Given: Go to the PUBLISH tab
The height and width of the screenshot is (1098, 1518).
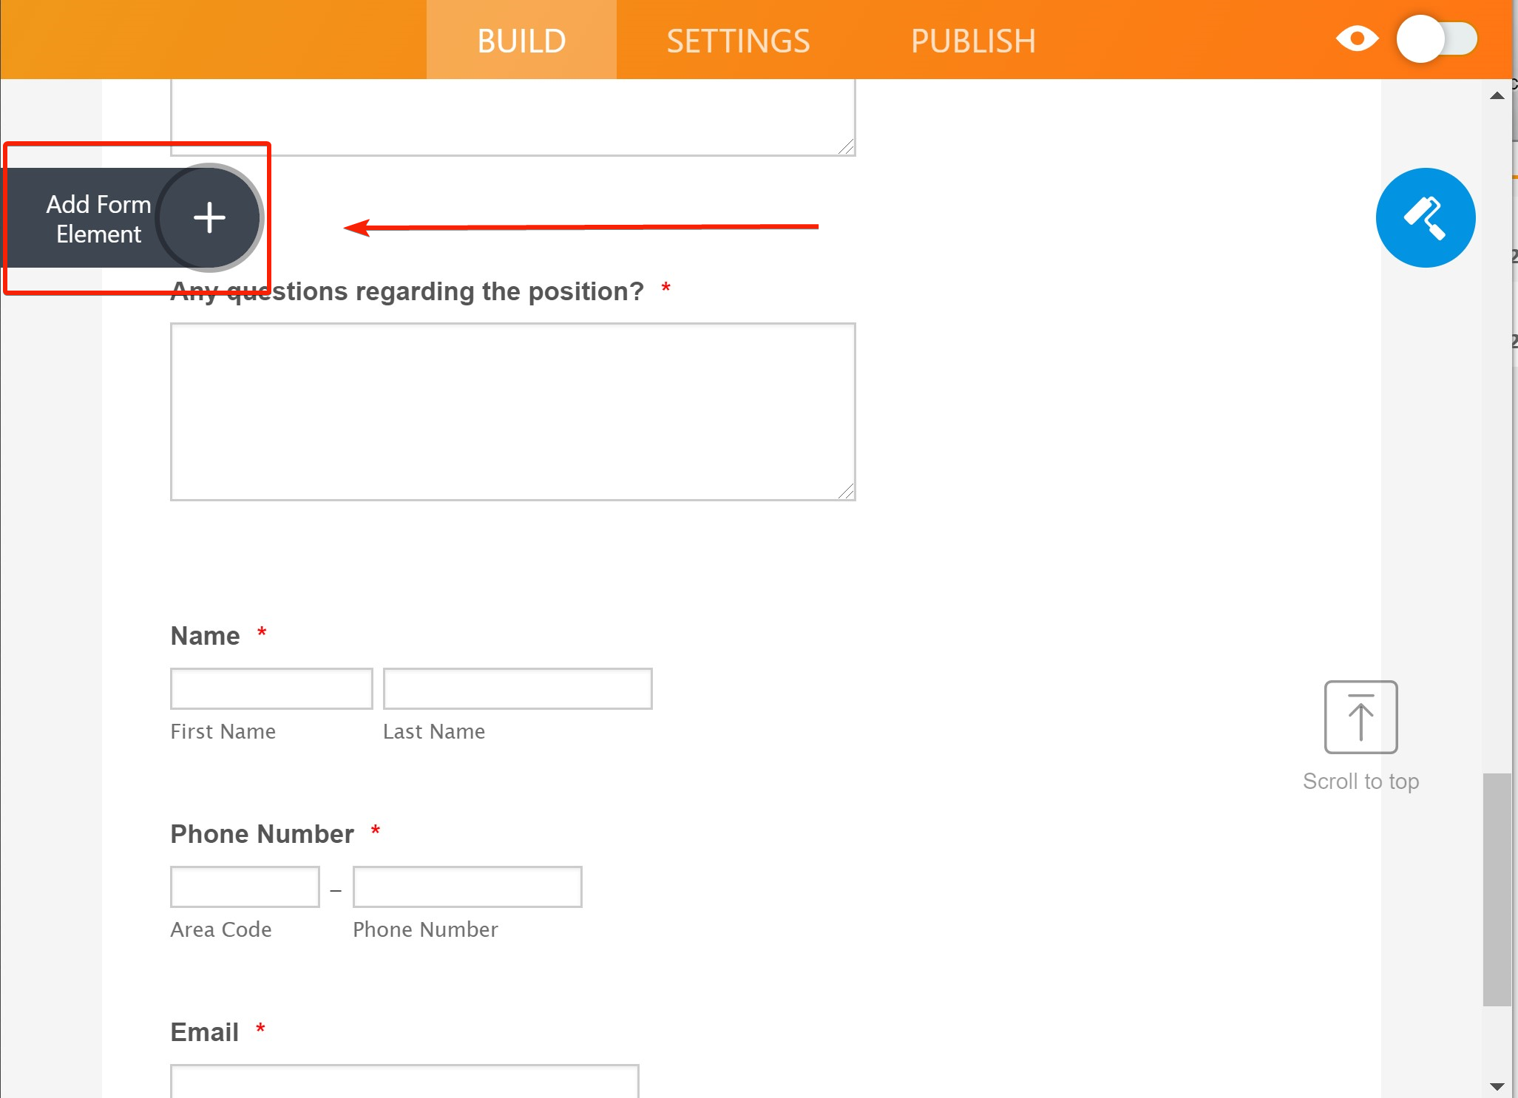Looking at the screenshot, I should pyautogui.click(x=973, y=41).
